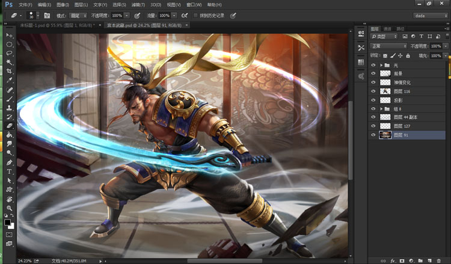Open the 滤镜(T) menu
Image resolution: width=451 pixels, height=264 pixels.
coord(138,5)
